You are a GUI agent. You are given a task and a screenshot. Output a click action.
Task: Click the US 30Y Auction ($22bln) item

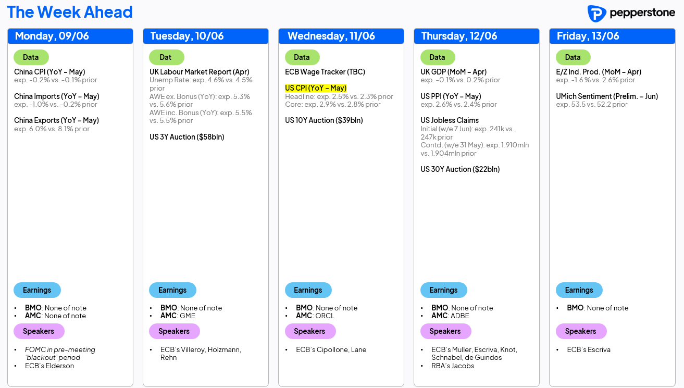pyautogui.click(x=460, y=169)
